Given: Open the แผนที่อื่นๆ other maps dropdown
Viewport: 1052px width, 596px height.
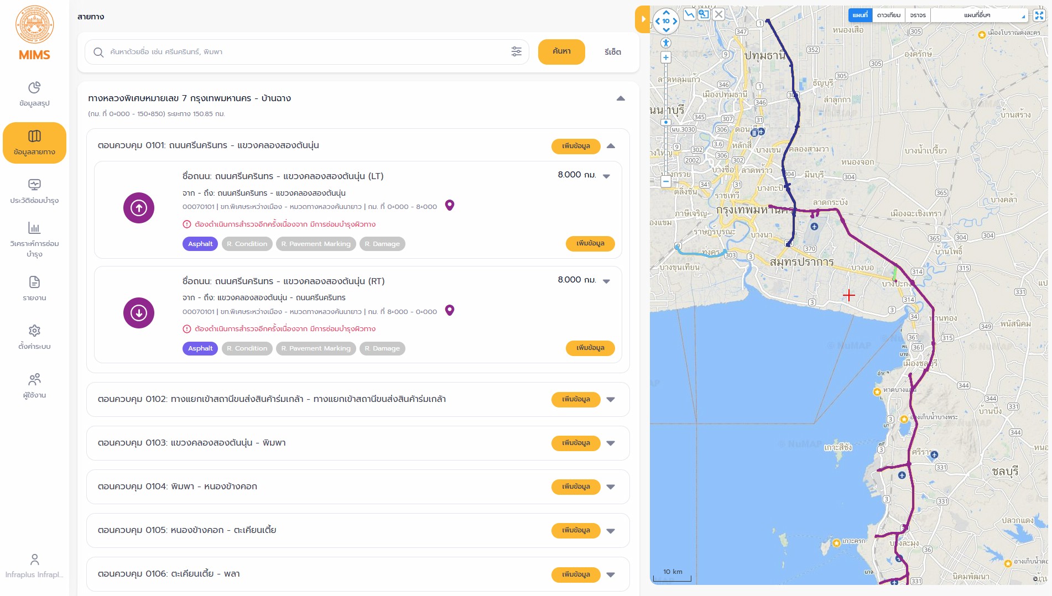Looking at the screenshot, I should click(978, 15).
